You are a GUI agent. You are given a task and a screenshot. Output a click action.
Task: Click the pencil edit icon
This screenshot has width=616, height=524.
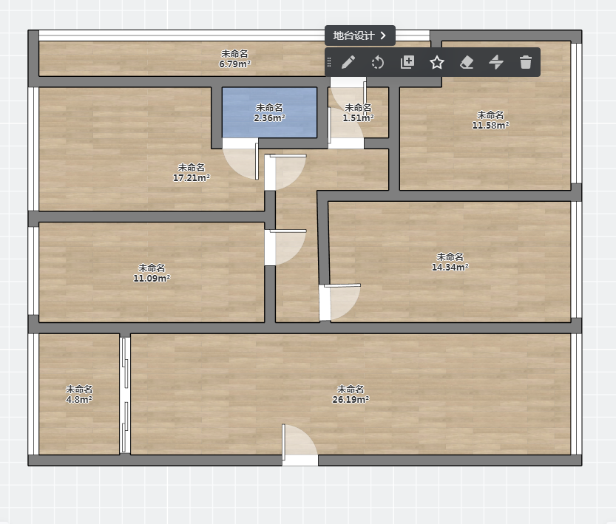(348, 62)
